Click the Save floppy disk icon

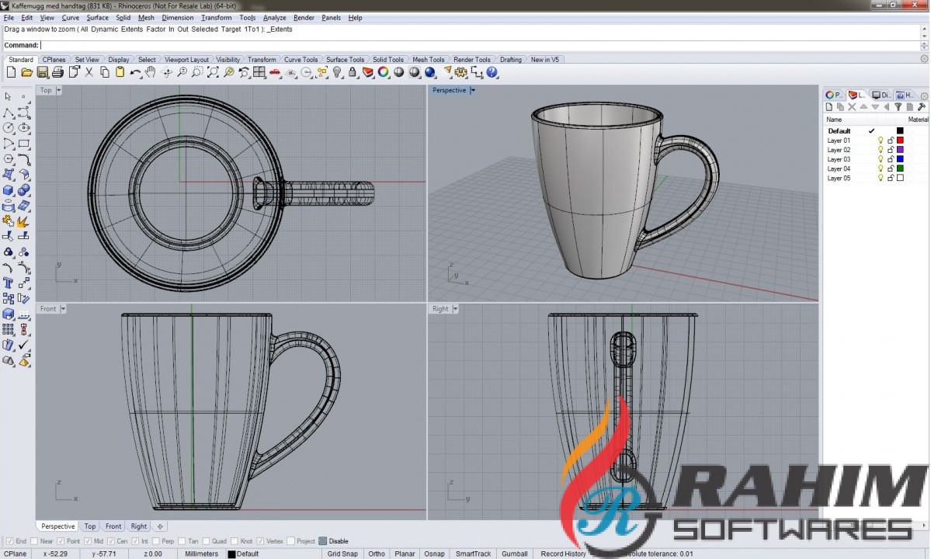pos(42,72)
